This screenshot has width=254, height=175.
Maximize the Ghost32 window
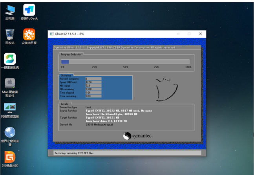189,34
